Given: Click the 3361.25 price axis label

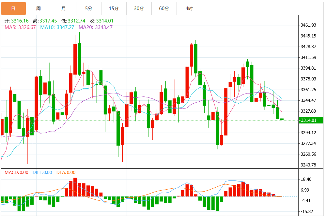Looking at the screenshot, I should coord(308,90).
